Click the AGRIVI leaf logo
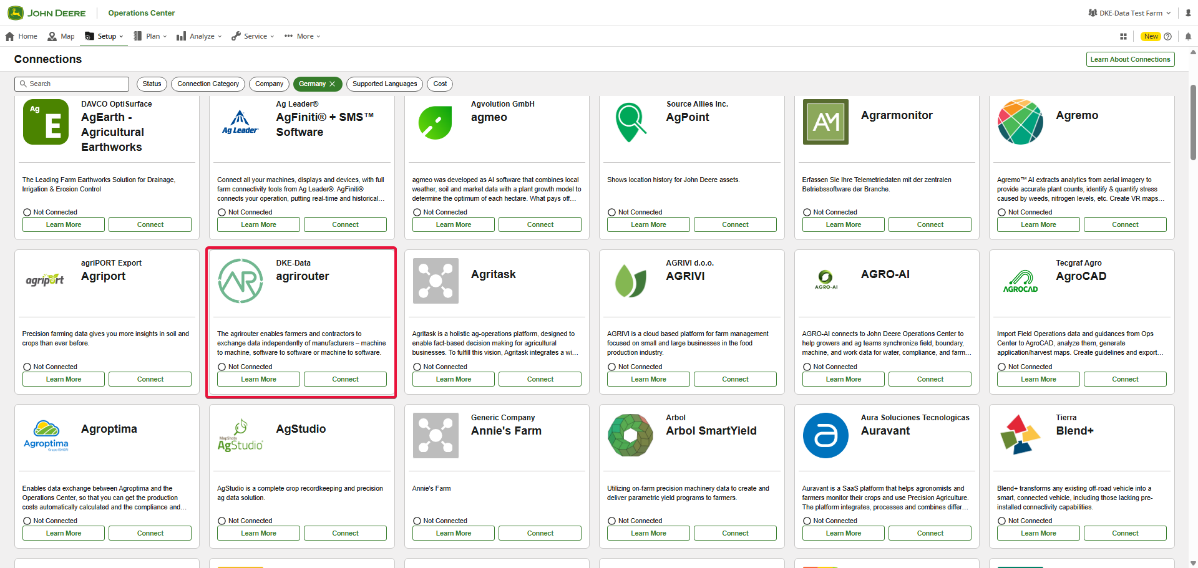 (x=630, y=281)
